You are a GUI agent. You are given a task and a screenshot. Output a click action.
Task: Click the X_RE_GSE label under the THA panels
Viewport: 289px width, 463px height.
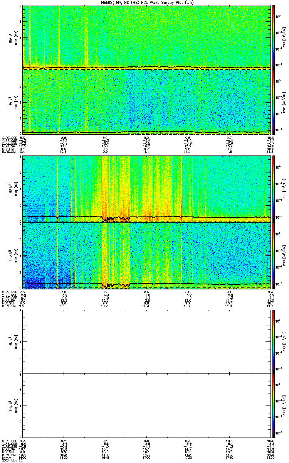(9, 138)
